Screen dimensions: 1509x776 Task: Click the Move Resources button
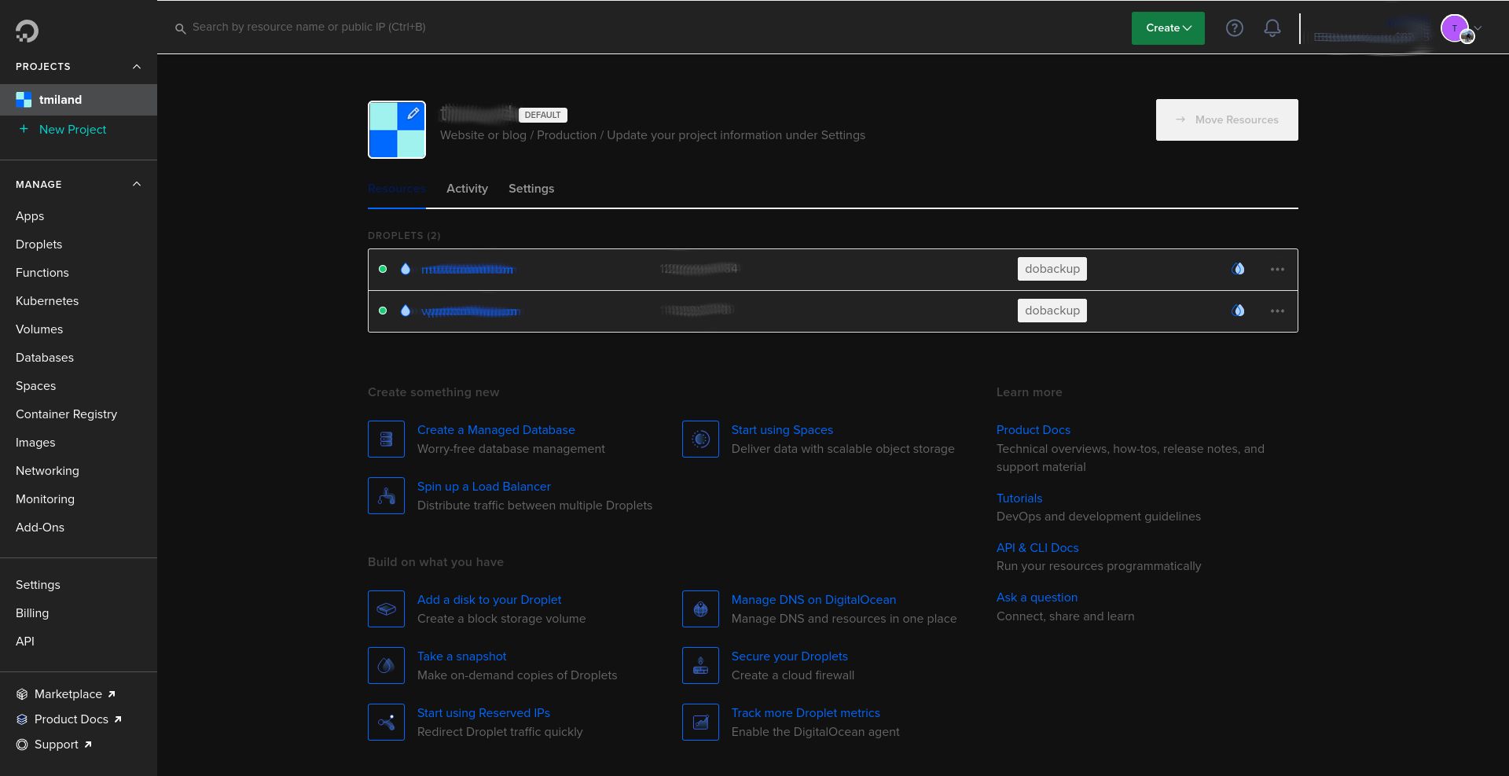click(1227, 120)
